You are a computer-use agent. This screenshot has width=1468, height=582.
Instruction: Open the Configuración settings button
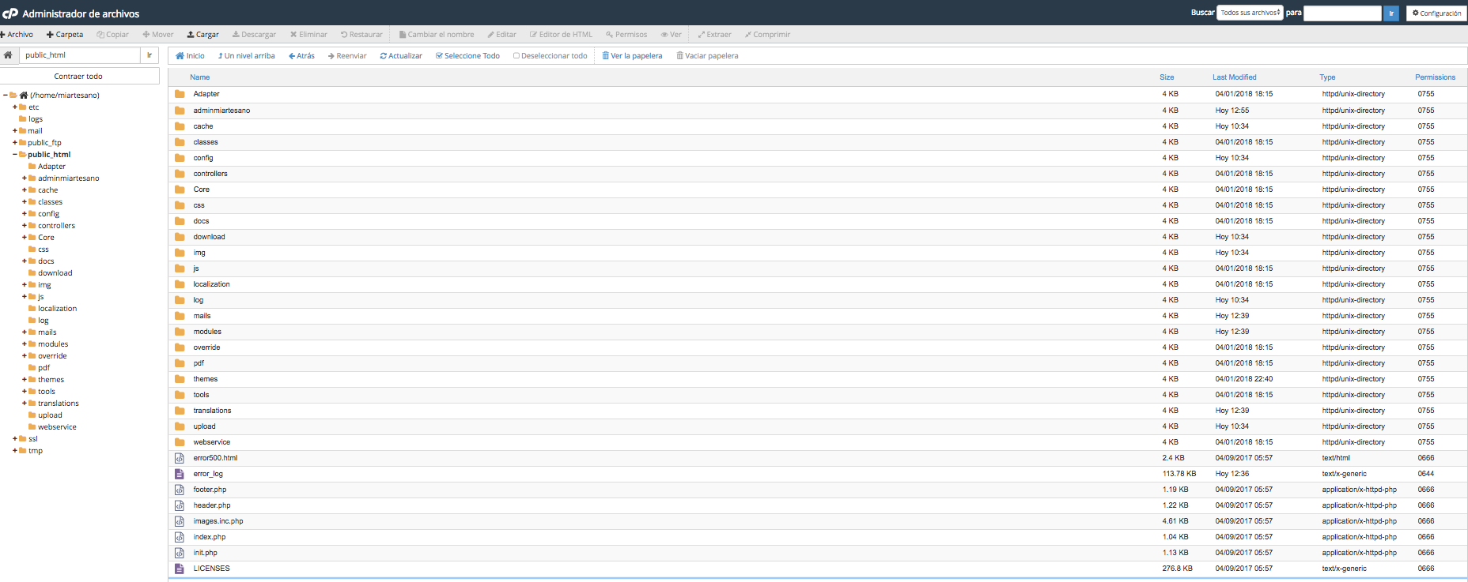pos(1437,13)
